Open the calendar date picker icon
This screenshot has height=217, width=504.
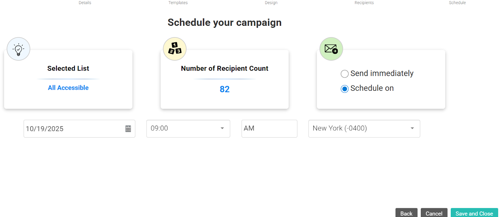point(128,129)
